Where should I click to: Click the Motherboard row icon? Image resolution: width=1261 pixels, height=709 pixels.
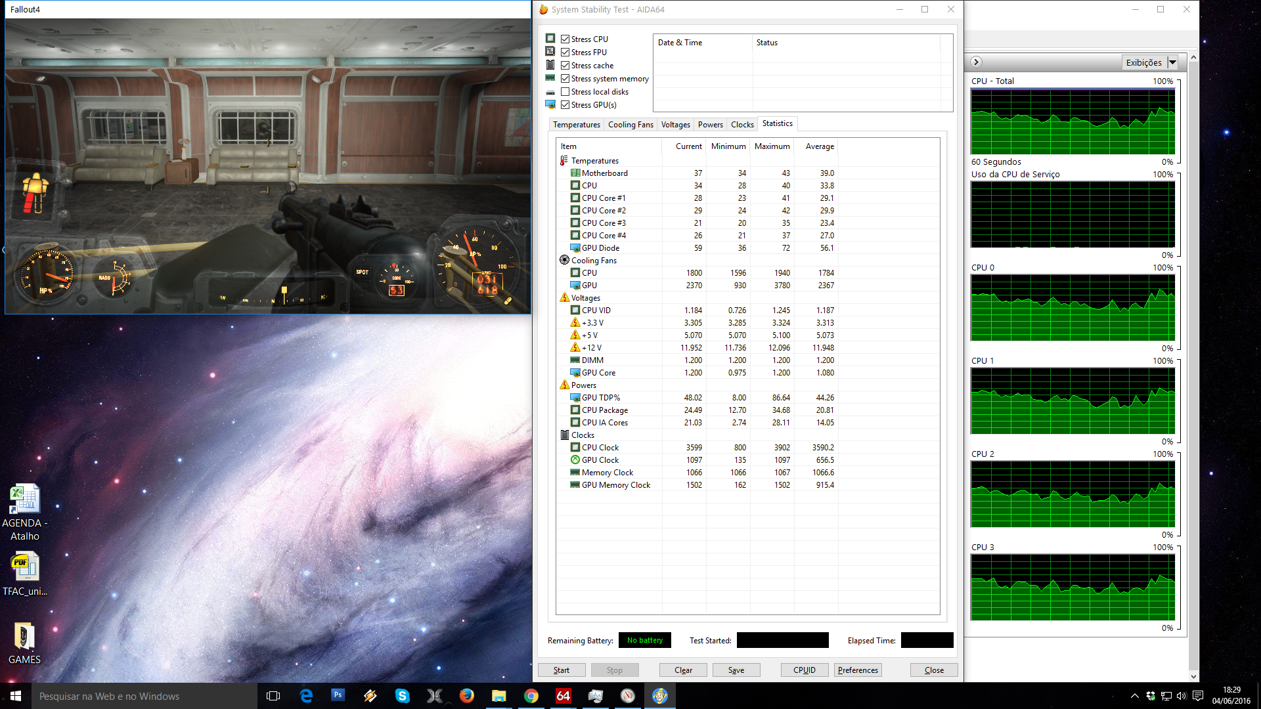[x=575, y=173]
